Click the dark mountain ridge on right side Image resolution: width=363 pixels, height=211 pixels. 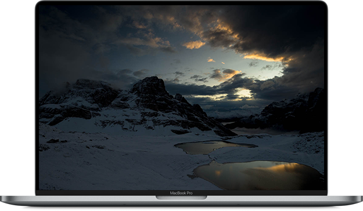(292, 111)
